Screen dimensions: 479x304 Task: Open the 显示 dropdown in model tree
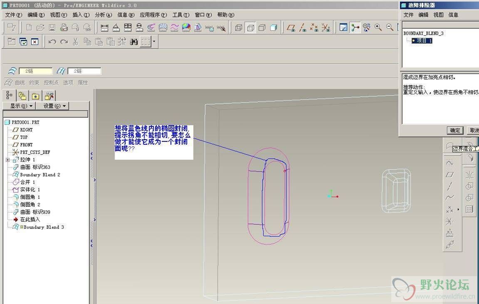coord(18,106)
